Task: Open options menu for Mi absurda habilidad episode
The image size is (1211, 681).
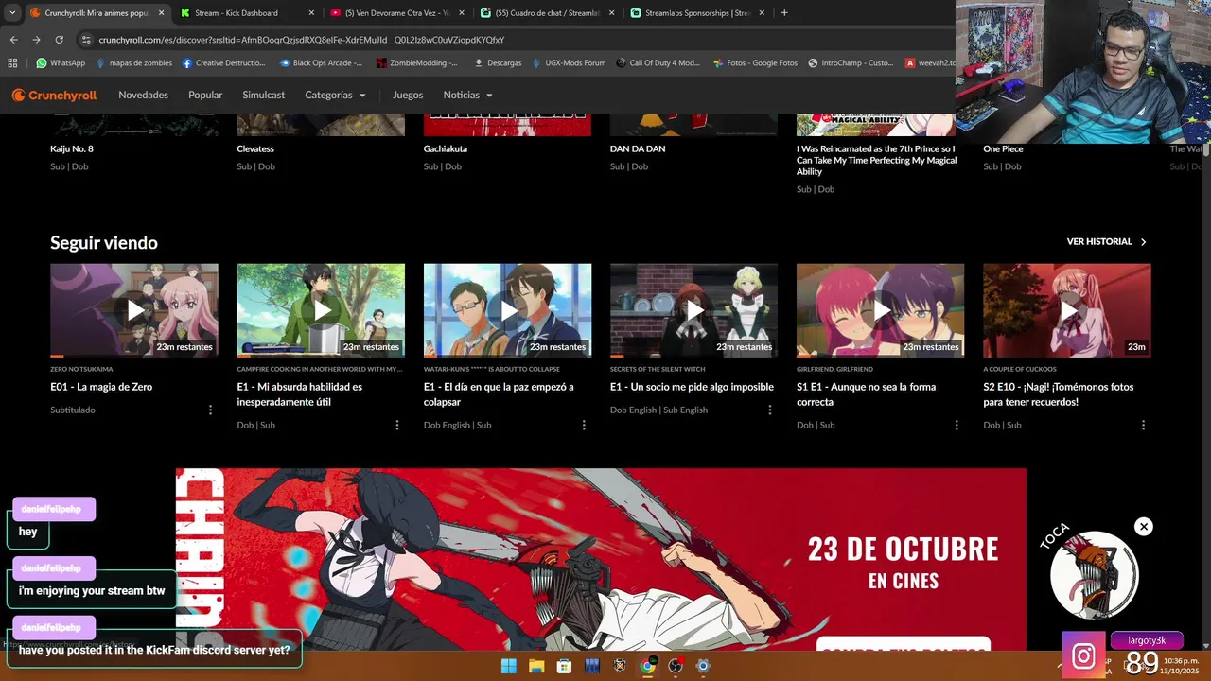Action: tap(397, 426)
